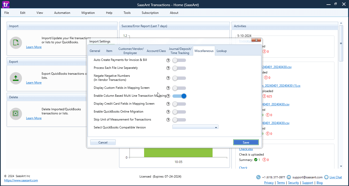Click Activities scrollbar down arrow
The width and height of the screenshot is (349, 186).
tap(341, 166)
